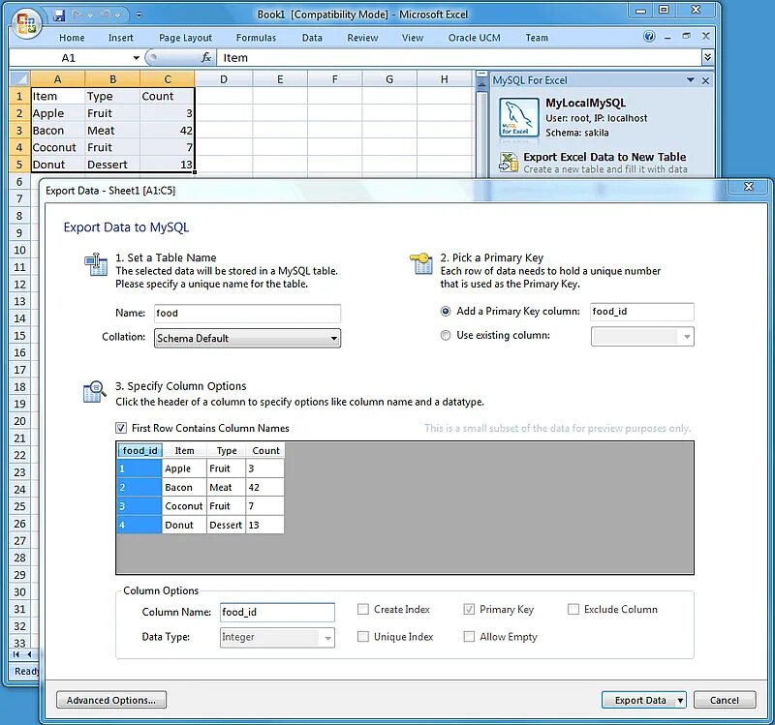
Task: Click worksheet cell containing Bacon
Action: (57, 131)
